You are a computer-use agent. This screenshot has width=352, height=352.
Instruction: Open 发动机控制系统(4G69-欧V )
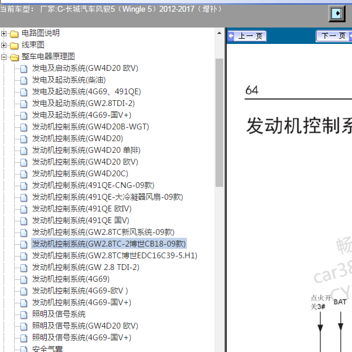click(80, 291)
